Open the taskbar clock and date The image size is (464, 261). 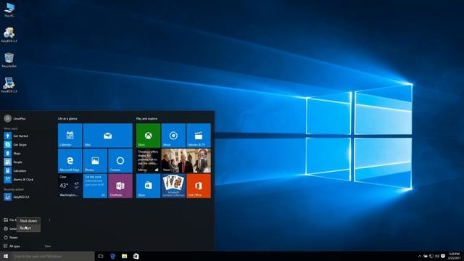click(455, 256)
